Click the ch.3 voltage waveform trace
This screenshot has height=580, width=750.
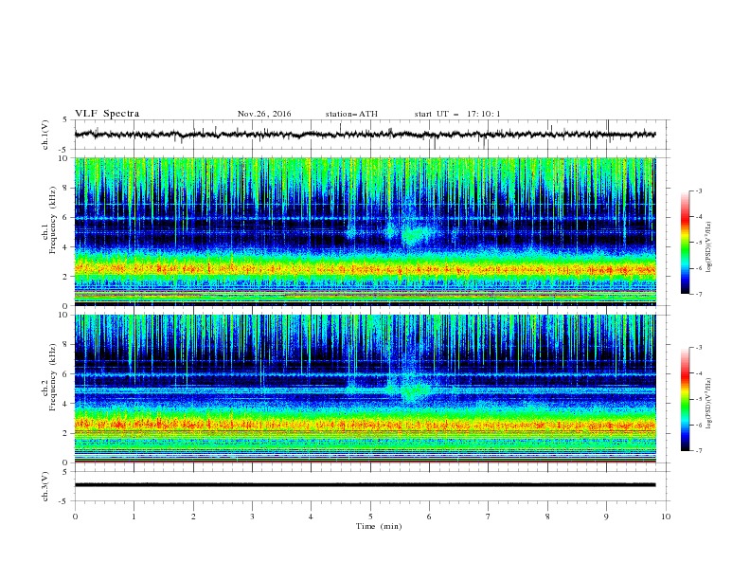click(x=365, y=485)
